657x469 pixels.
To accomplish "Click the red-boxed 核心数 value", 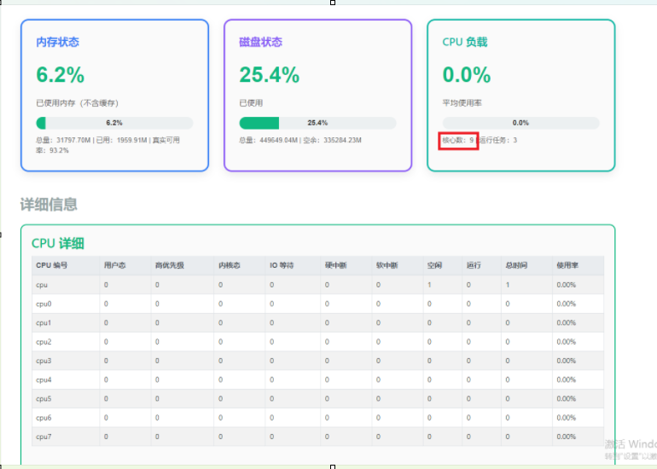I will [x=458, y=140].
